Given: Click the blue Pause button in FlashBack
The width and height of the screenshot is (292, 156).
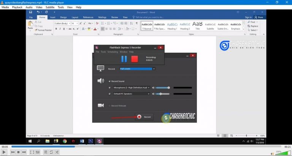Looking at the screenshot, I should [x=124, y=59].
